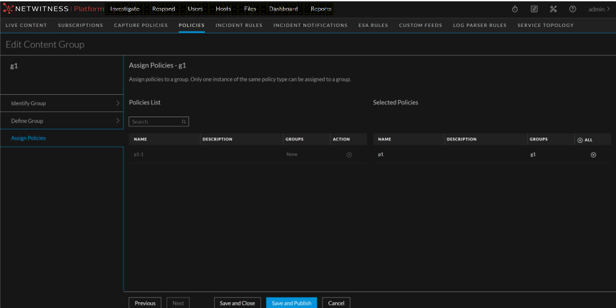Open the preferences sliders icon

click(x=534, y=9)
